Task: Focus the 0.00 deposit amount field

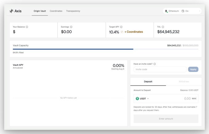Action: point(187,99)
